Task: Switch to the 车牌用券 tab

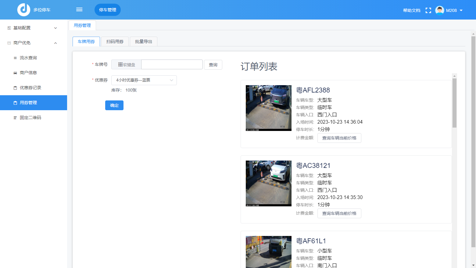Action: pos(86,42)
